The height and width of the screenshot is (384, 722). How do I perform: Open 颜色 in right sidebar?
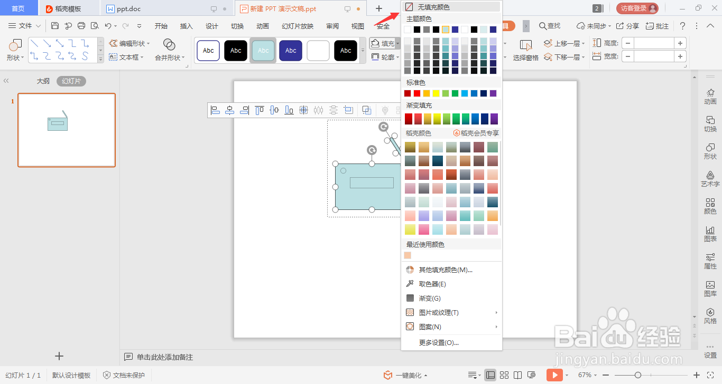tap(710, 206)
